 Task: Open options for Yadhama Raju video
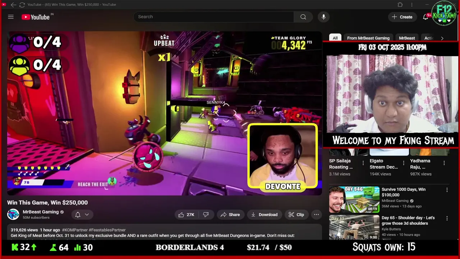coord(444,163)
